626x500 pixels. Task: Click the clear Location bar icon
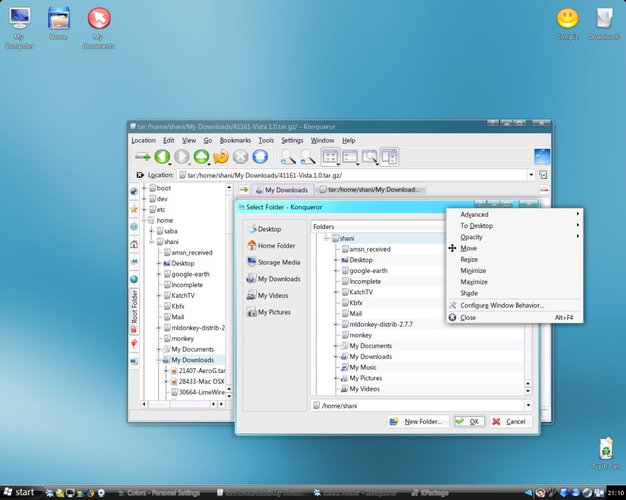140,175
